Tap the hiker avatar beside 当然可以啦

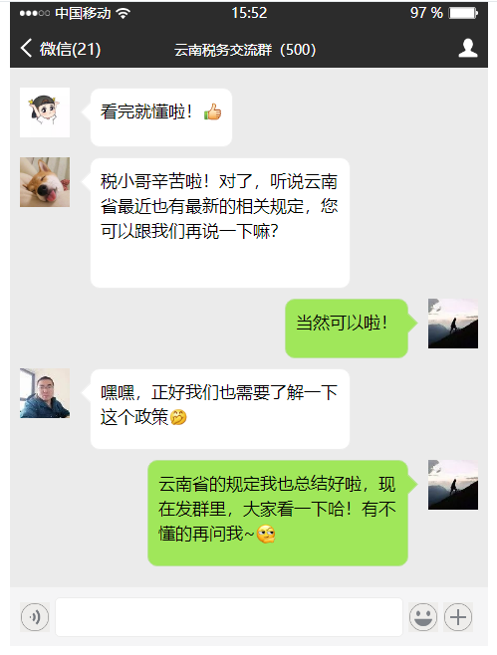pos(453,324)
